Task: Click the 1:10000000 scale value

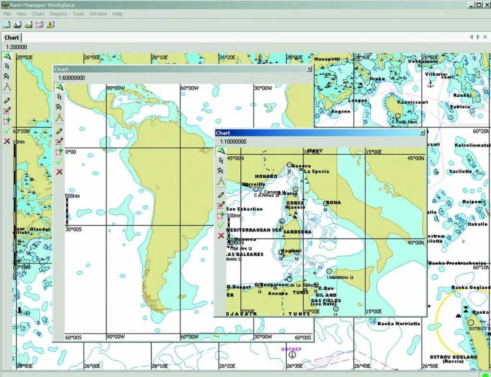Action: point(233,142)
